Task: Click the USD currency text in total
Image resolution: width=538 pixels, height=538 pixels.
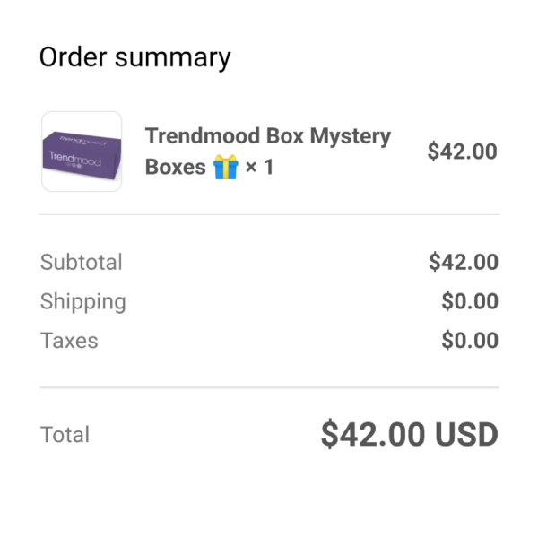Action: [x=466, y=434]
